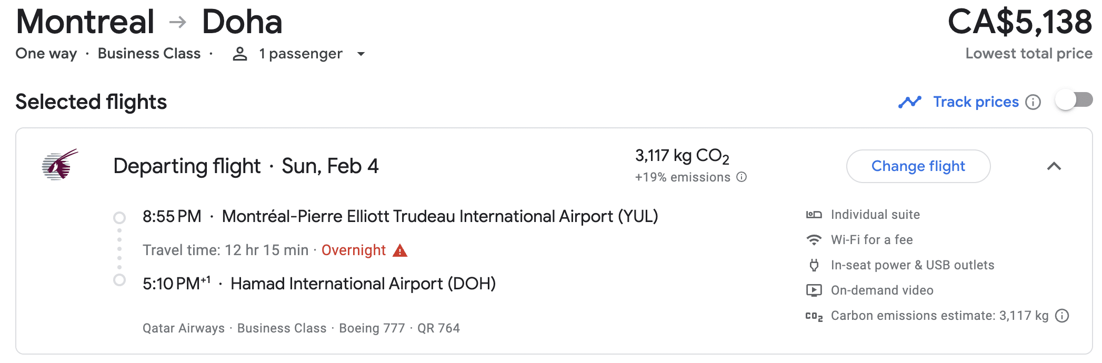Click the Departing flight Sun, Feb 4 header
Screen dimensions: 1102x363
(246, 166)
